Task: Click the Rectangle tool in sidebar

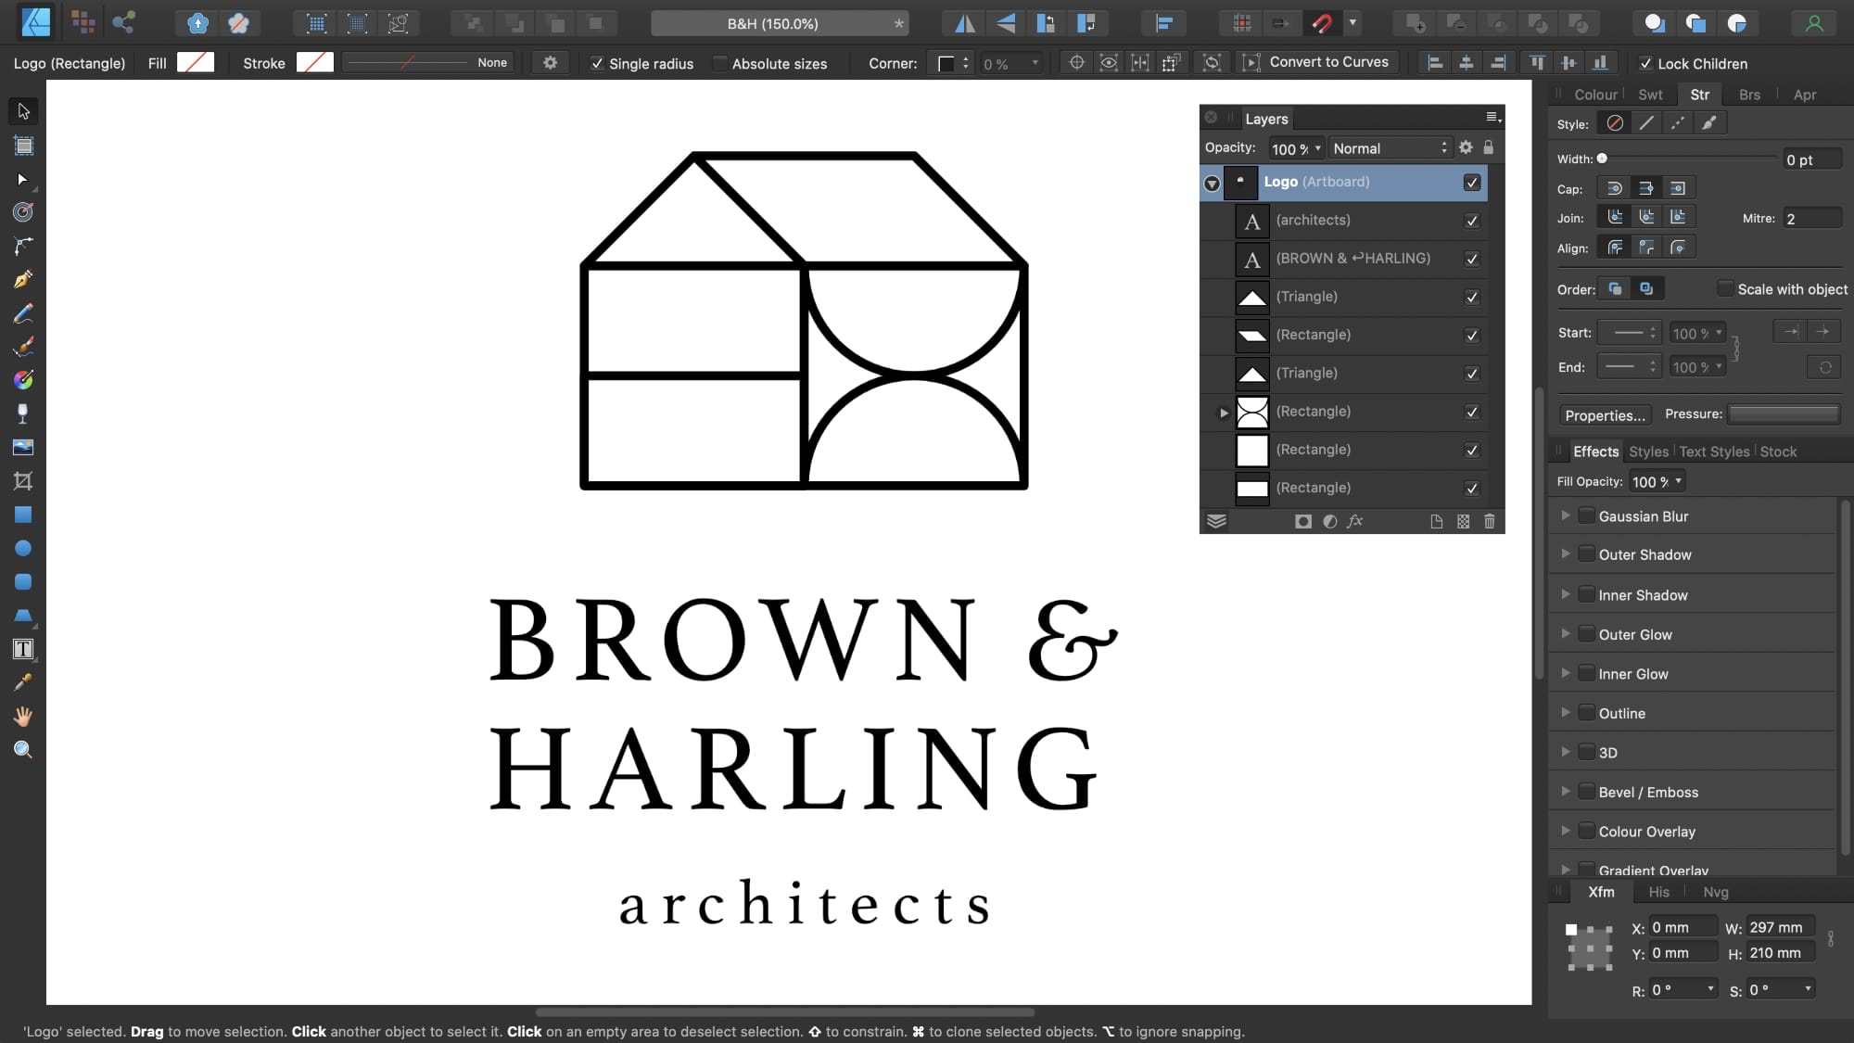Action: (x=23, y=515)
